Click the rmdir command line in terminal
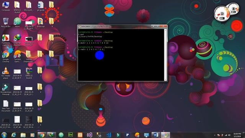245x138 pixels. [91, 49]
